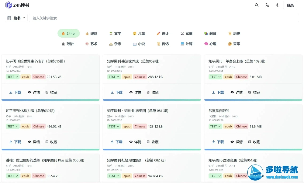The height and width of the screenshot is (183, 304).
Task: Download 知乎周刊给世界生个孩子 book
Action: click(15, 92)
